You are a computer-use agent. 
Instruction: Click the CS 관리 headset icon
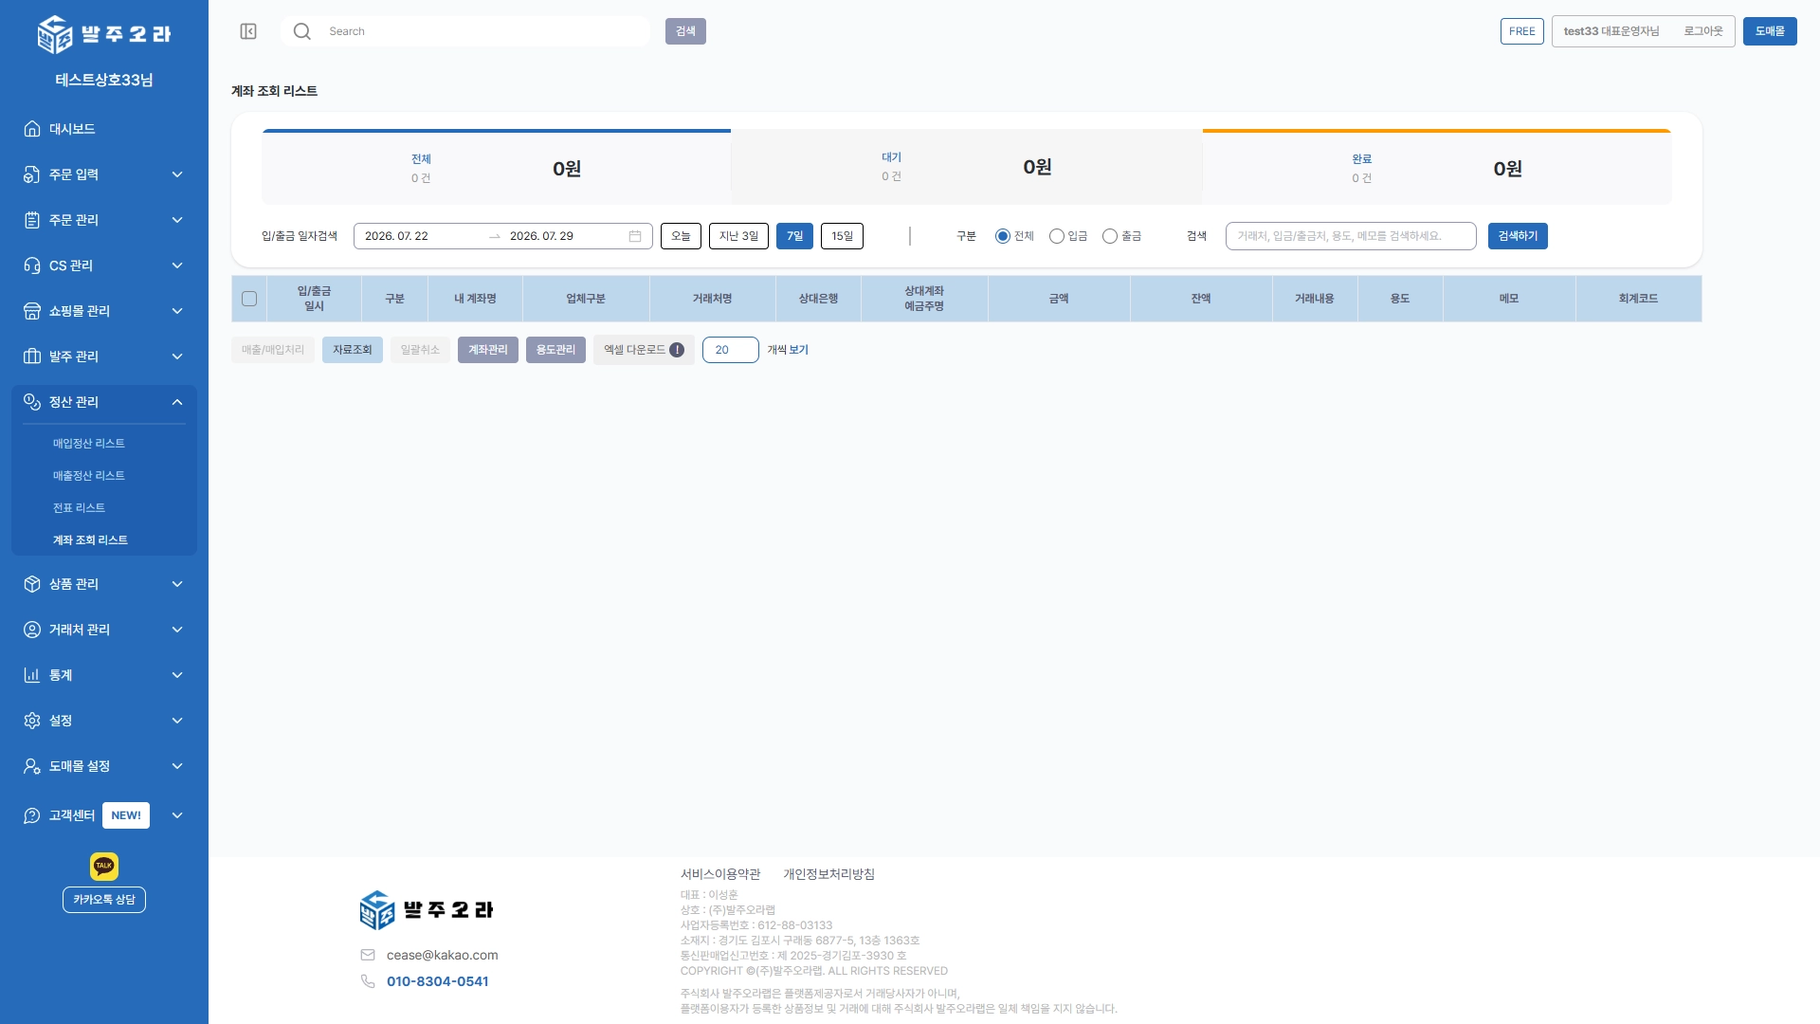tap(32, 265)
